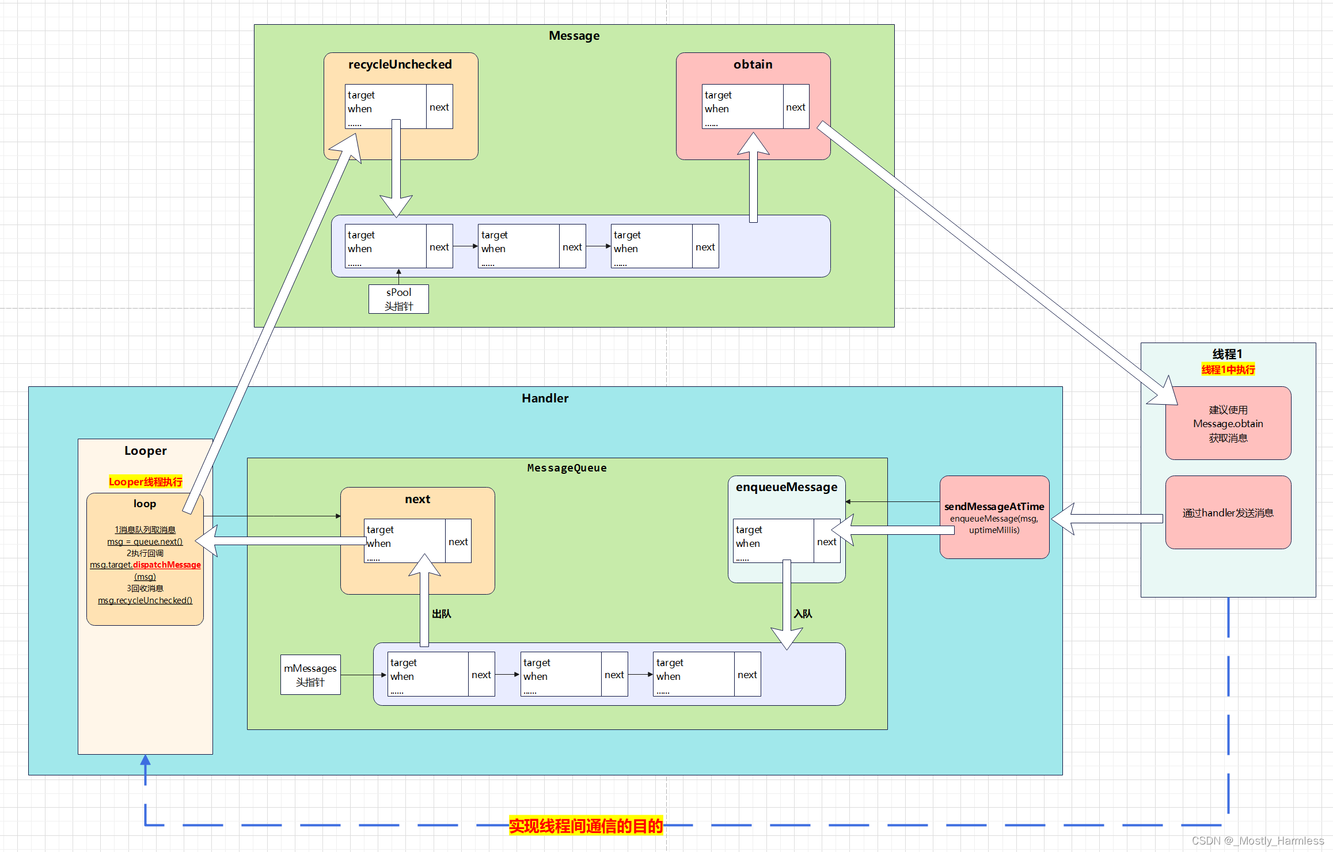Click the 出队 arrow label
This screenshot has width=1333, height=852.
pyautogui.click(x=442, y=614)
